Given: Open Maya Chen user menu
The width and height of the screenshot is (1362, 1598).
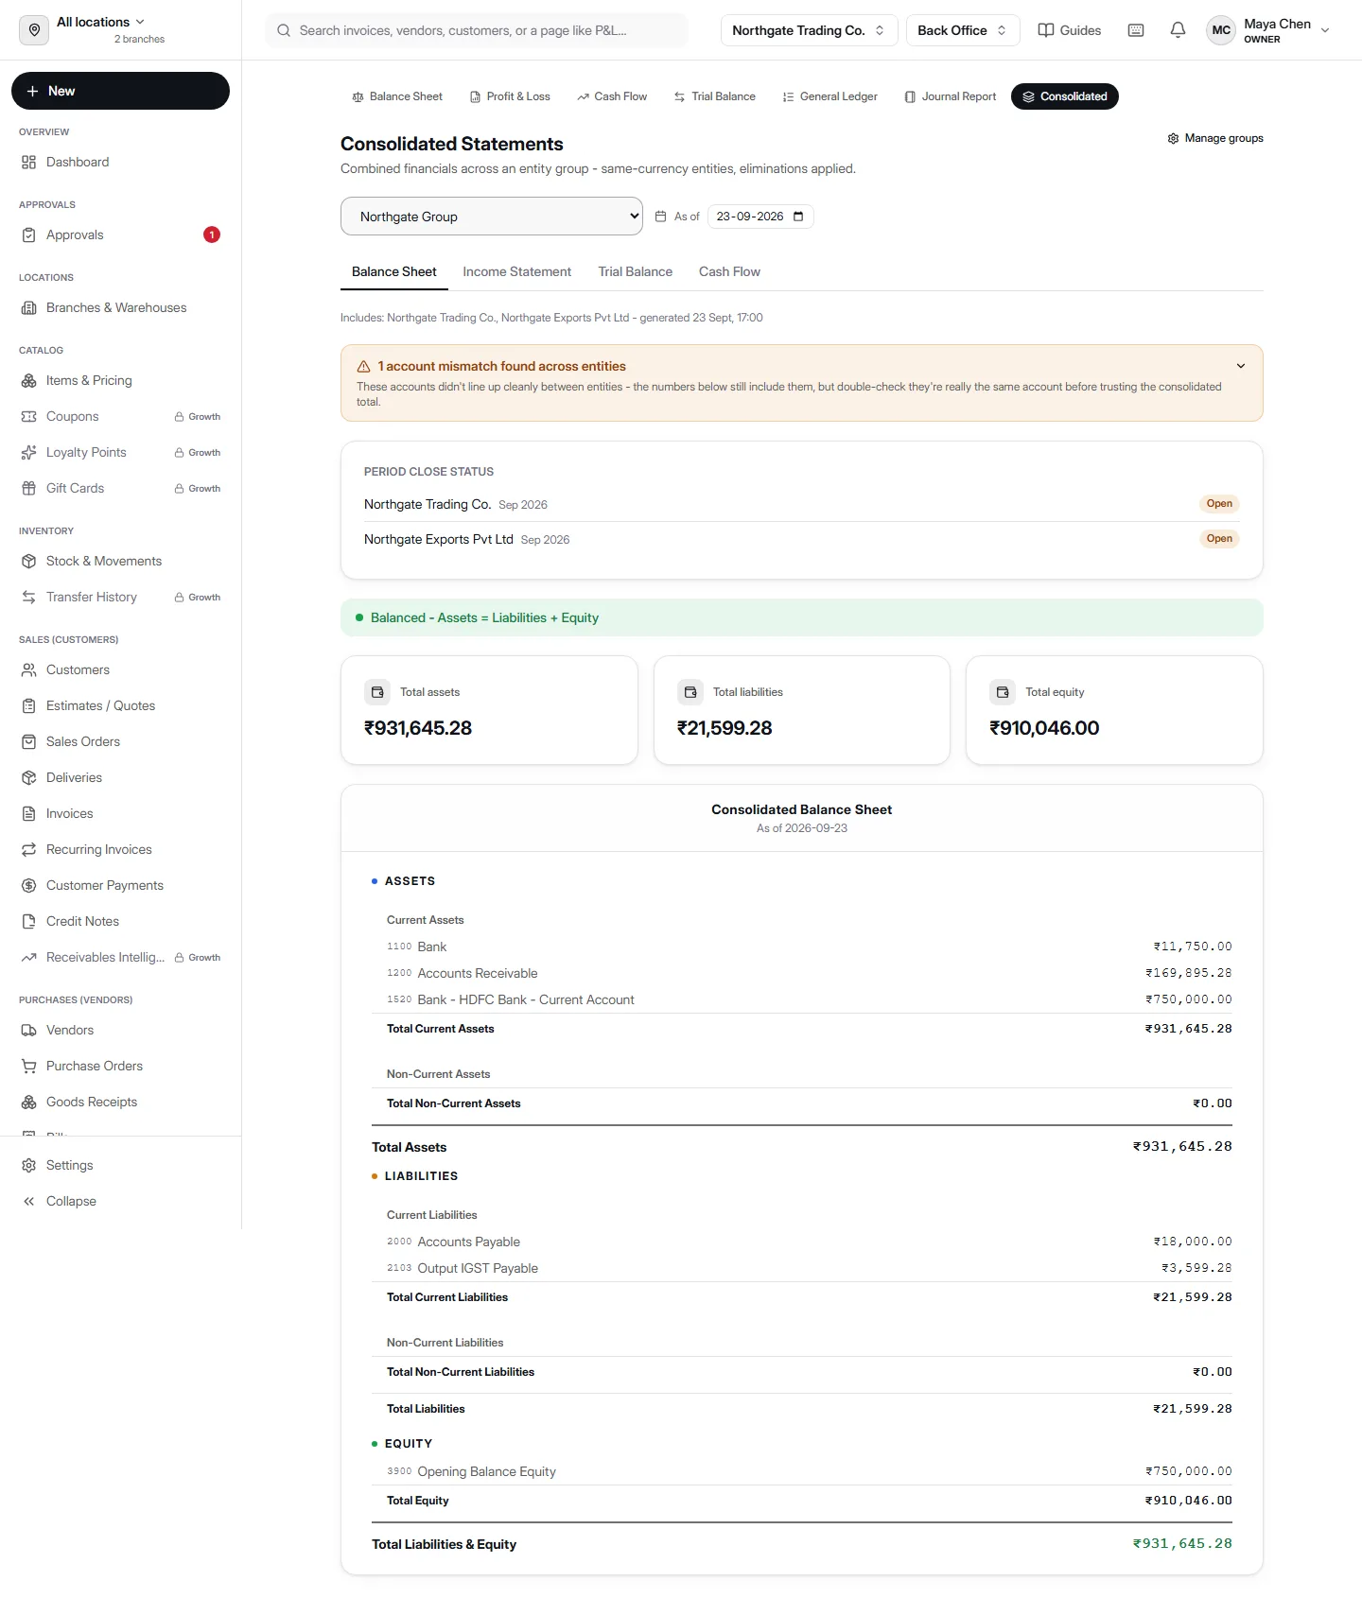Looking at the screenshot, I should click(x=1269, y=30).
